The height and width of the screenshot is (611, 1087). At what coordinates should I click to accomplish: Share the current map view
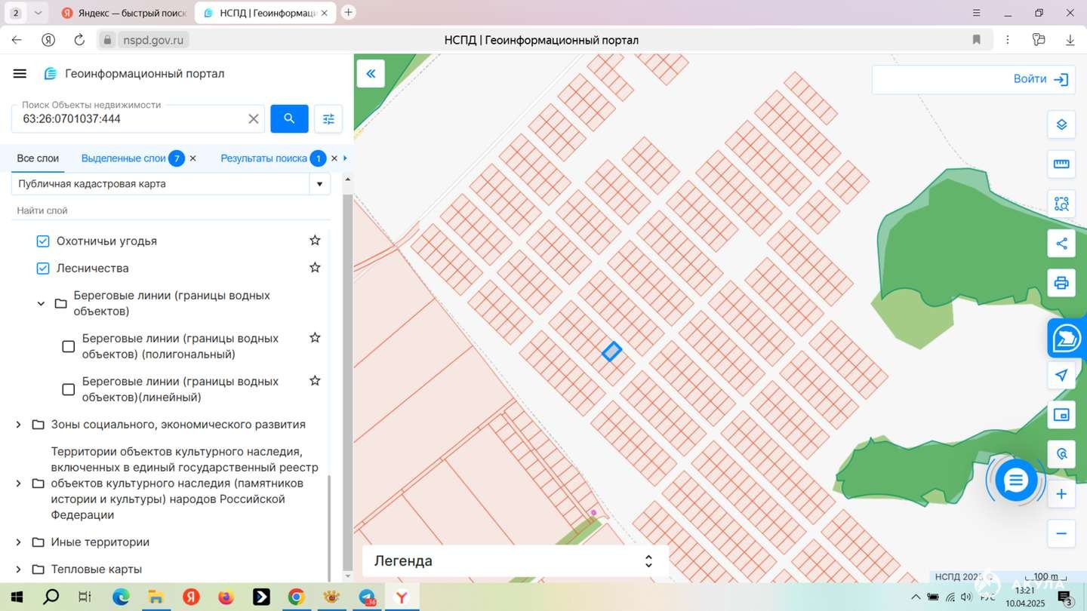pyautogui.click(x=1061, y=243)
